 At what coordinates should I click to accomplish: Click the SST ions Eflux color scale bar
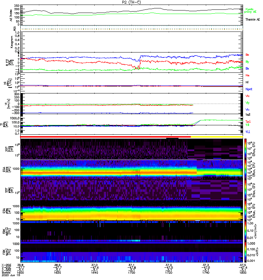pyautogui.click(x=245, y=149)
